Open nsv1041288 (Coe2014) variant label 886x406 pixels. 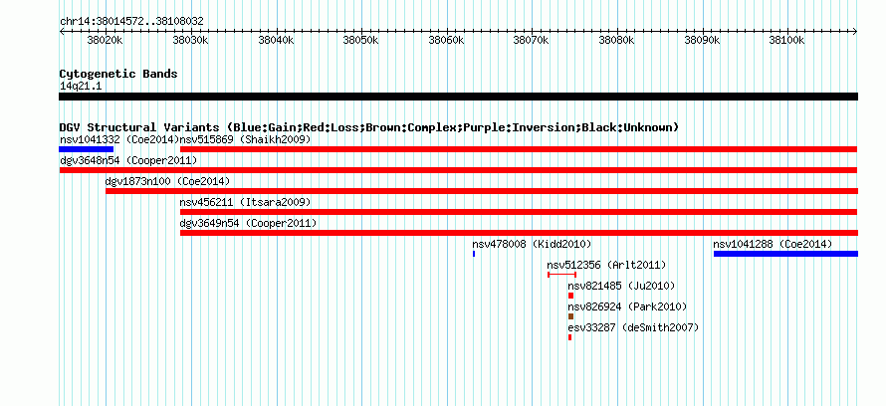[773, 244]
